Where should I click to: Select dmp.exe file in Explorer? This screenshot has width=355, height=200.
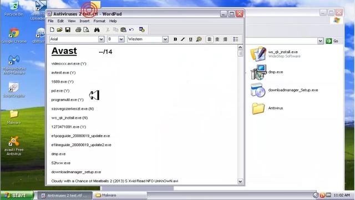point(267,72)
